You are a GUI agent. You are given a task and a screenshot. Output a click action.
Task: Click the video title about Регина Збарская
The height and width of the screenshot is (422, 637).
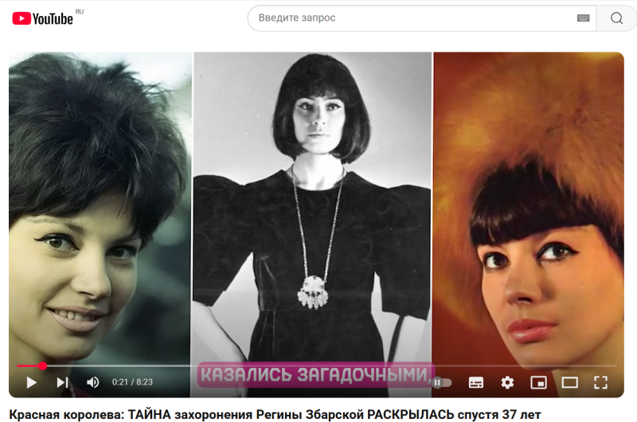(x=275, y=415)
